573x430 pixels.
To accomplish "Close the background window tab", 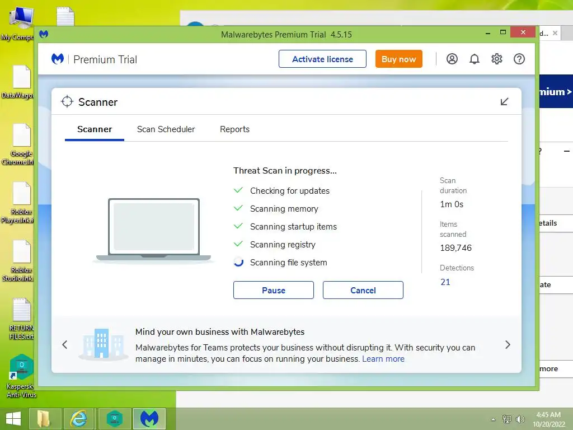I will [555, 33].
